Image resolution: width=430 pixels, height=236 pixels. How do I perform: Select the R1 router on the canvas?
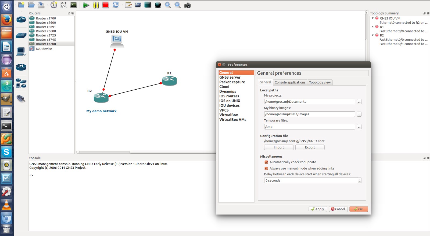(169, 81)
